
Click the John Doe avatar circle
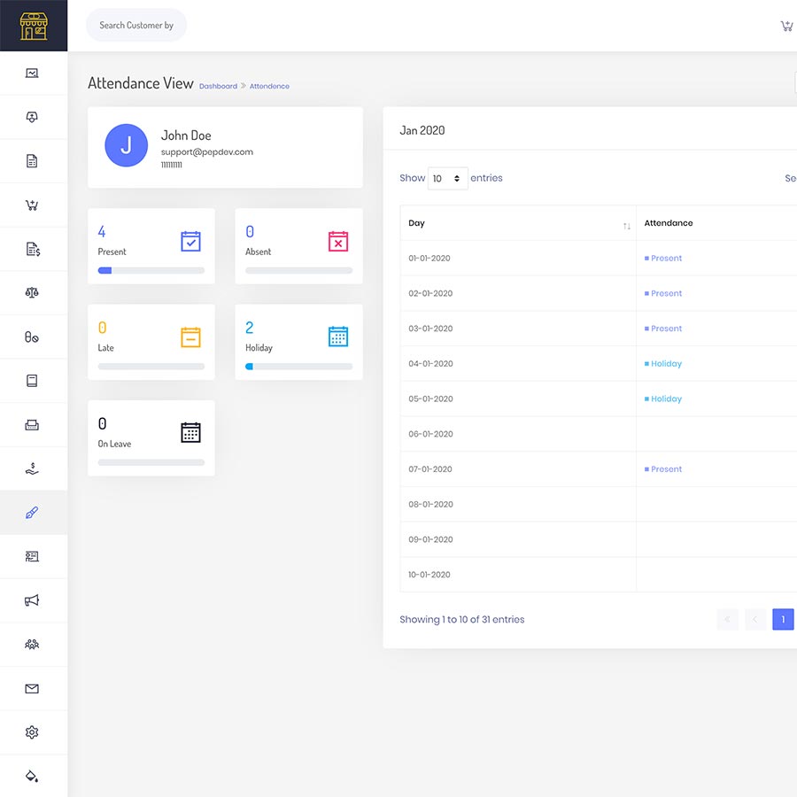(x=126, y=146)
